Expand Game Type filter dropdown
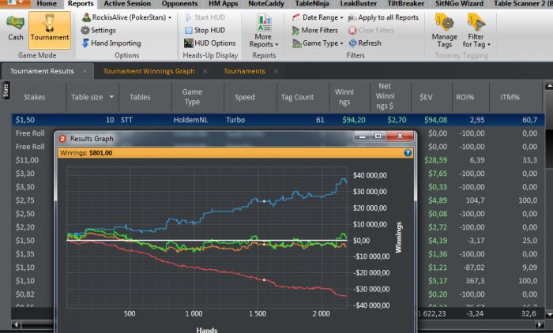This screenshot has height=333, width=553. point(341,43)
